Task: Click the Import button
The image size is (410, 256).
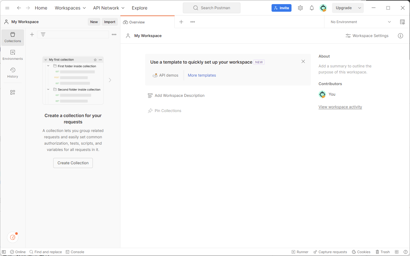Action: tap(110, 22)
